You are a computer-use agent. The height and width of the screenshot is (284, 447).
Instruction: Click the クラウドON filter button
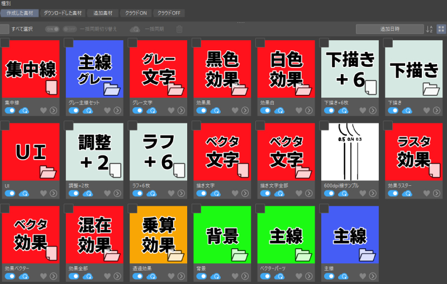tap(135, 13)
